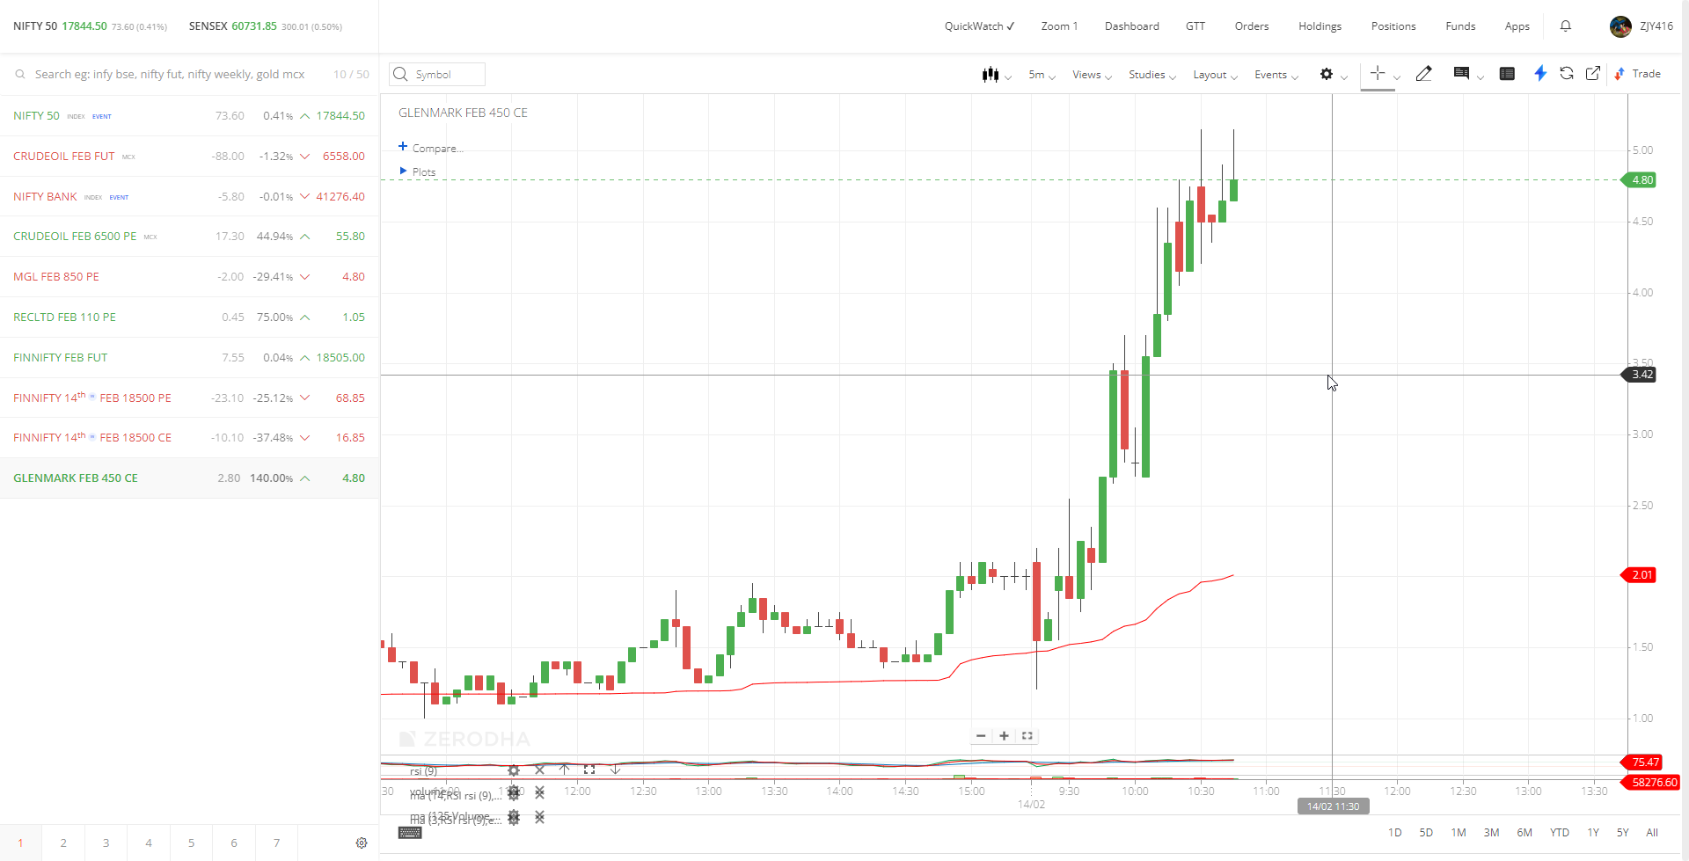The image size is (1689, 861).
Task: Open the Views dropdown
Action: [x=1092, y=75]
